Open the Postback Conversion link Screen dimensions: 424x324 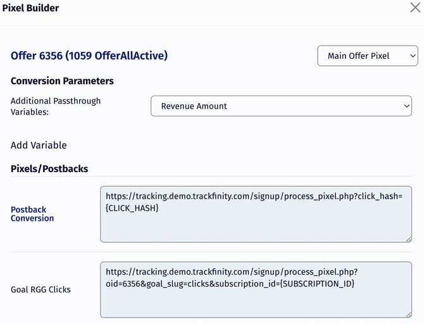click(32, 214)
